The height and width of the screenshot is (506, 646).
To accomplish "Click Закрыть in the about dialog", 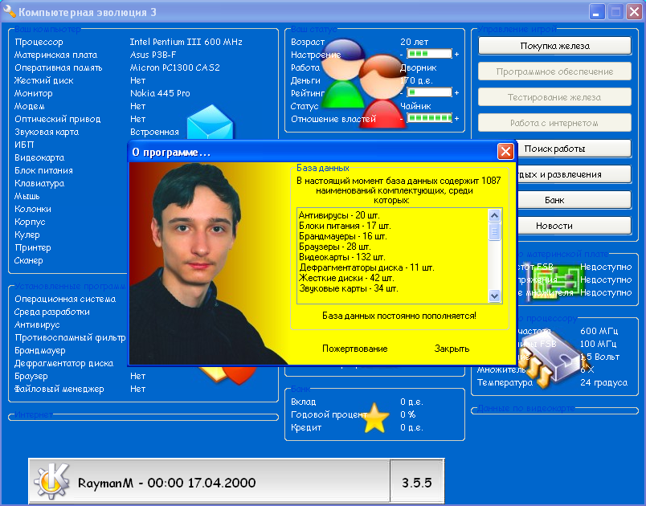I will coord(452,349).
